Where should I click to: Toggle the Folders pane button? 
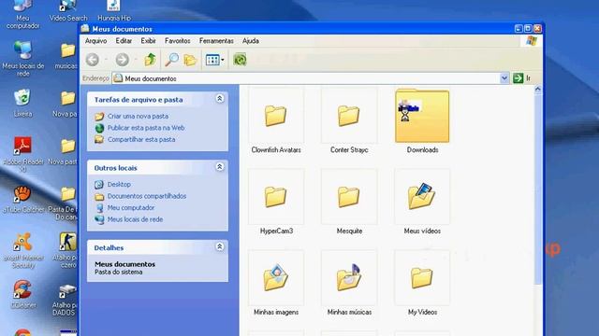pos(190,60)
